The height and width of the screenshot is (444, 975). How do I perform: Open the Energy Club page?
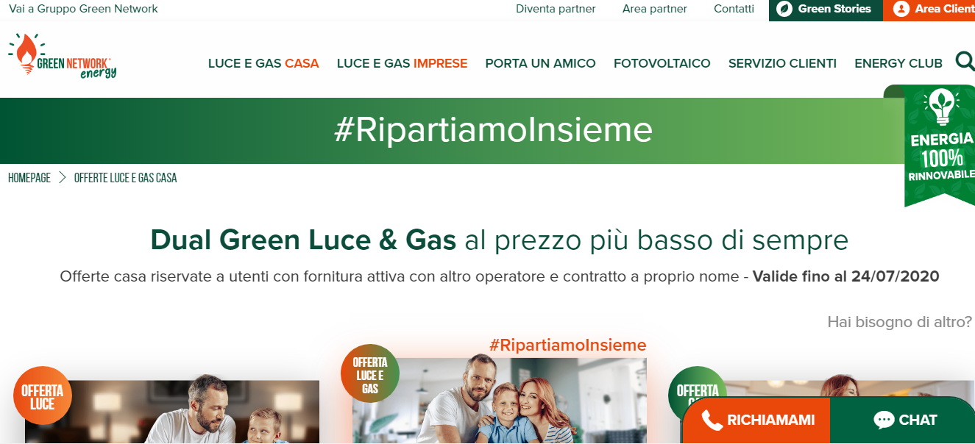tap(898, 63)
